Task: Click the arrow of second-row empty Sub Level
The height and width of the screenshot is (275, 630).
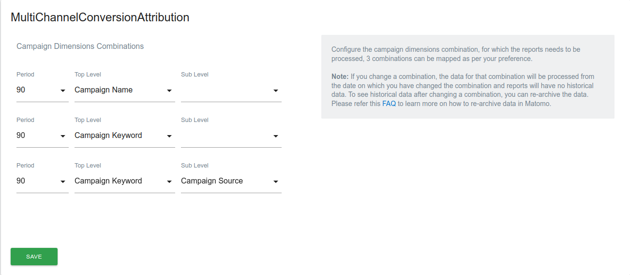Action: click(276, 136)
